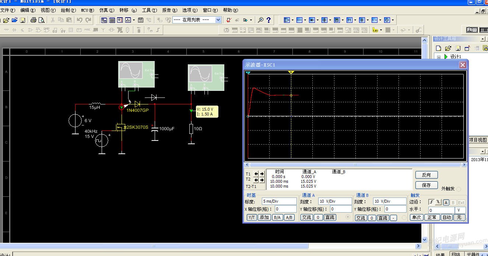Select rising edge trigger

(x=432, y=202)
